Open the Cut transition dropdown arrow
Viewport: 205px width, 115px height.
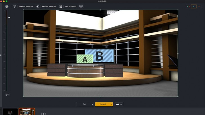[92, 104]
